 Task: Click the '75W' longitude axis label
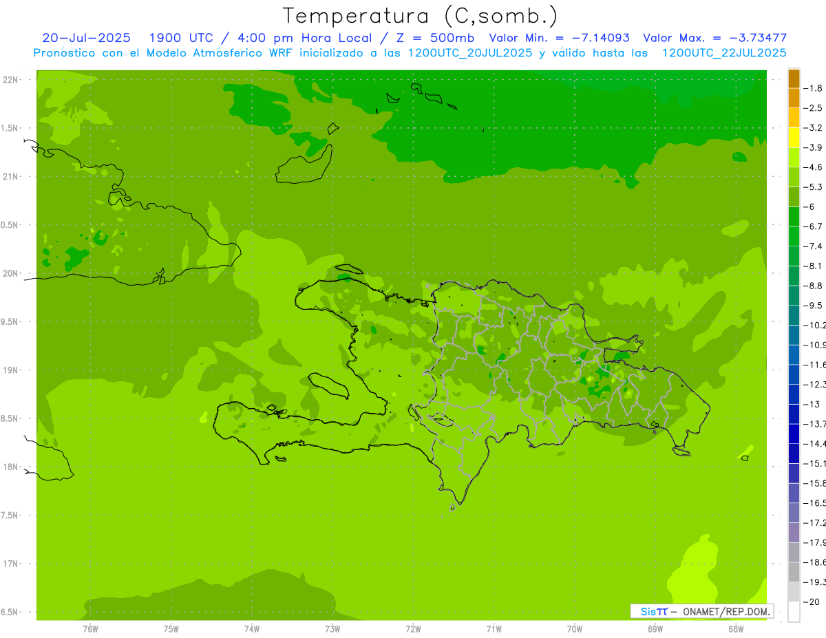tap(171, 628)
